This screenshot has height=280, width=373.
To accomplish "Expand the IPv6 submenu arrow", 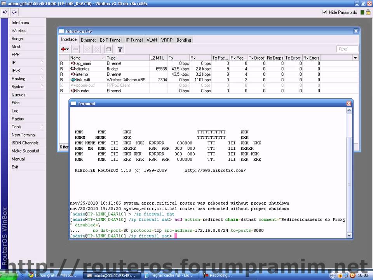I will tap(42, 70).
